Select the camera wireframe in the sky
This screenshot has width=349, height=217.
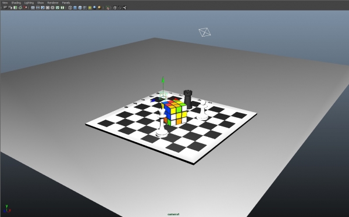tap(205, 32)
